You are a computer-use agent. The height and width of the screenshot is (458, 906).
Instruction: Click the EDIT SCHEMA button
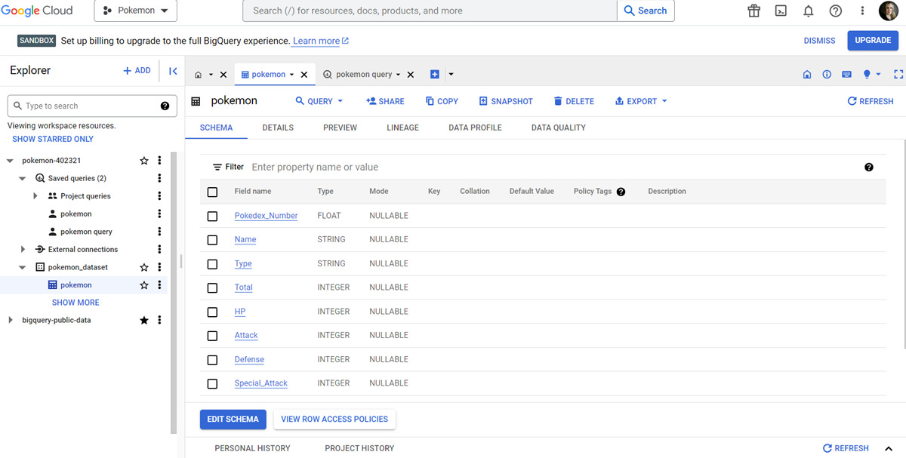click(233, 420)
